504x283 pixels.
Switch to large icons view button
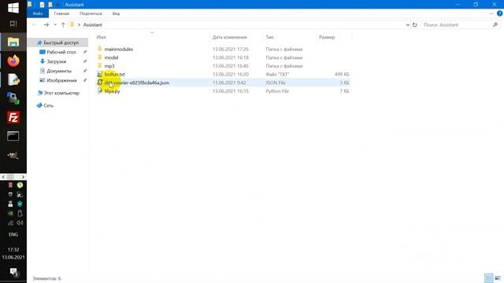click(498, 278)
